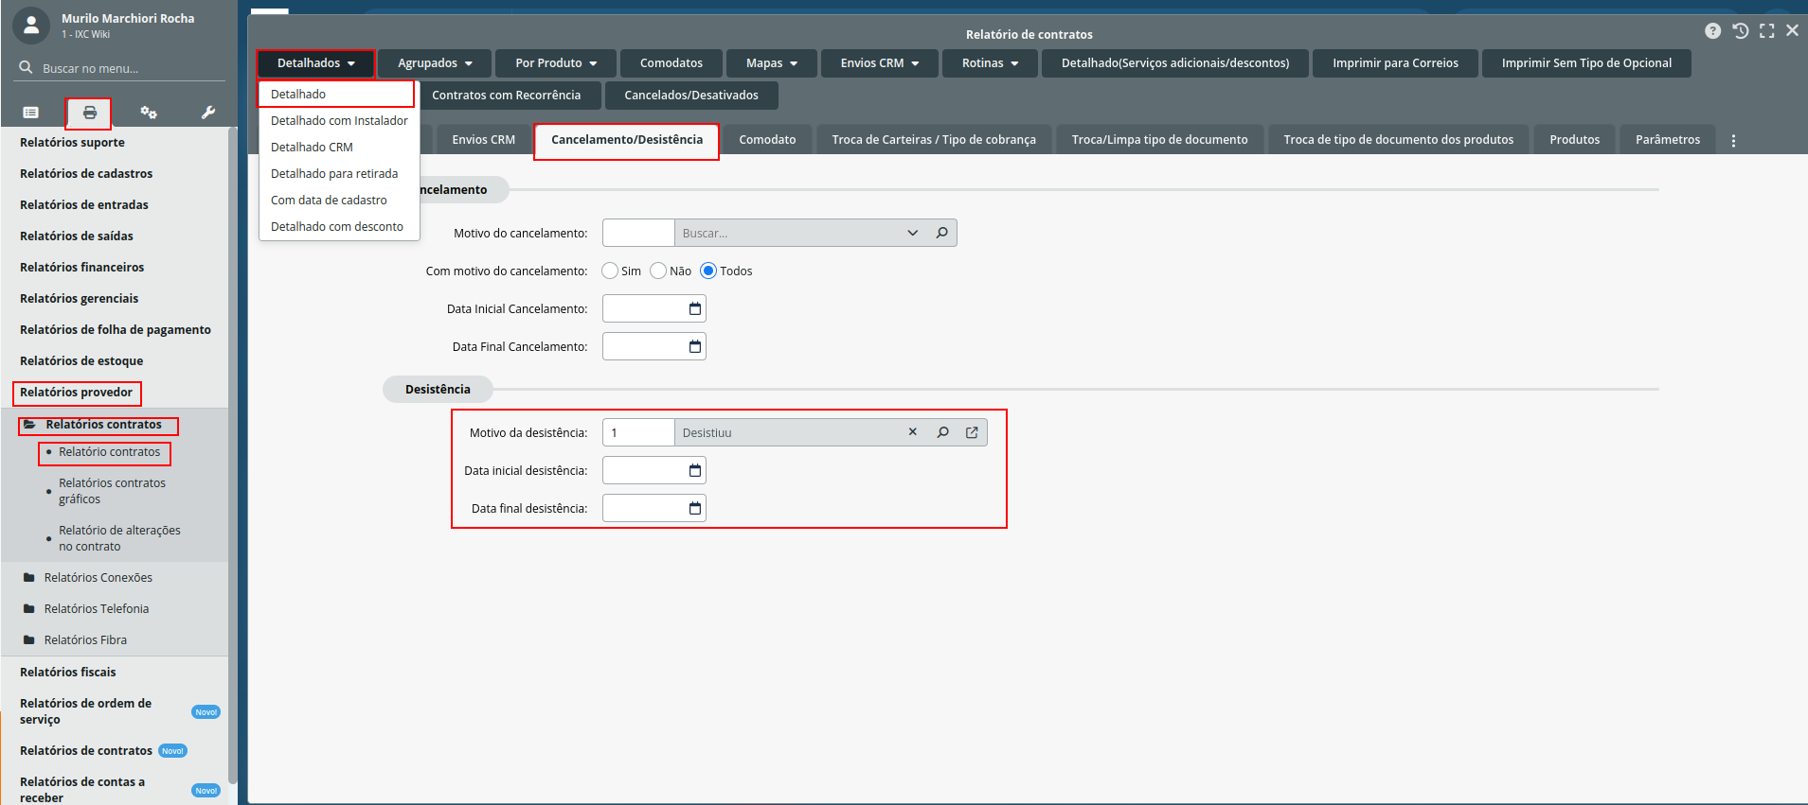Click search magnifier in menu search

pyautogui.click(x=26, y=68)
